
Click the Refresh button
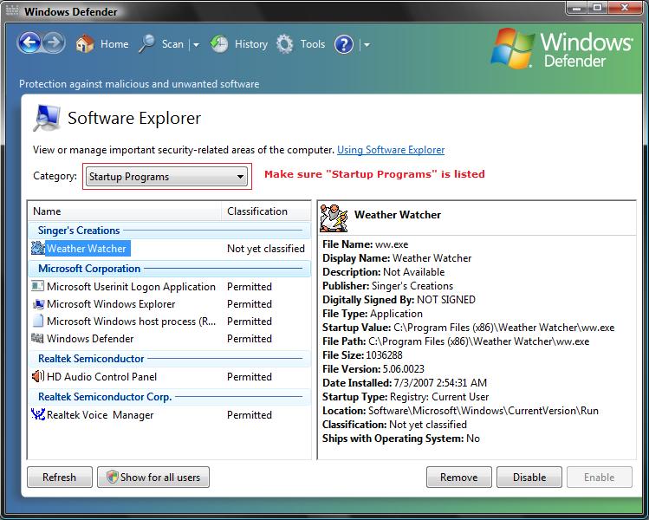coord(60,477)
